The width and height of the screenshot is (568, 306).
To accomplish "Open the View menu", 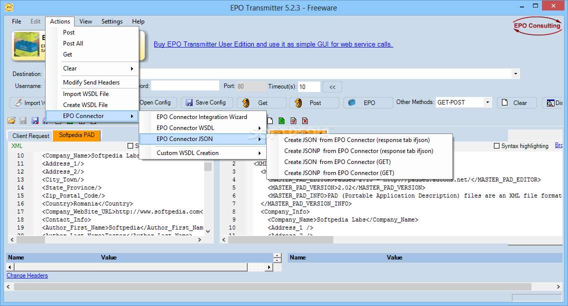I will tap(86, 21).
